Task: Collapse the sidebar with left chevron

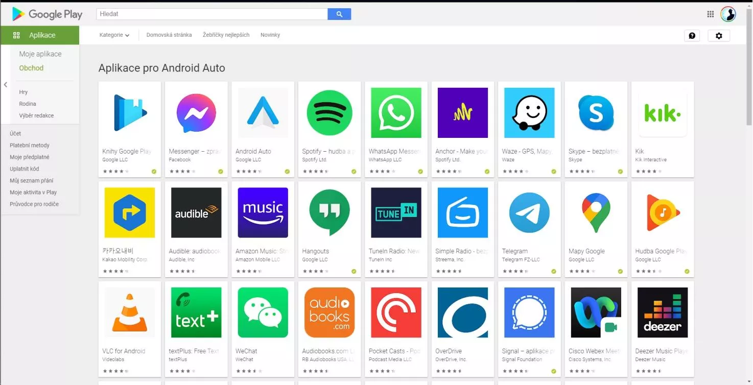Action: click(x=6, y=85)
